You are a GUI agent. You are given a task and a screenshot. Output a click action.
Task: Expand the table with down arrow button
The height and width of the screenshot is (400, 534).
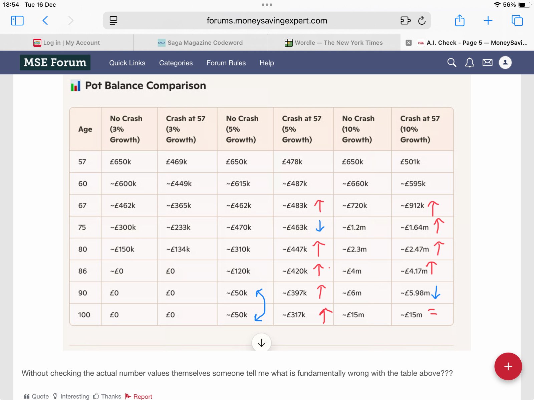pyautogui.click(x=261, y=343)
